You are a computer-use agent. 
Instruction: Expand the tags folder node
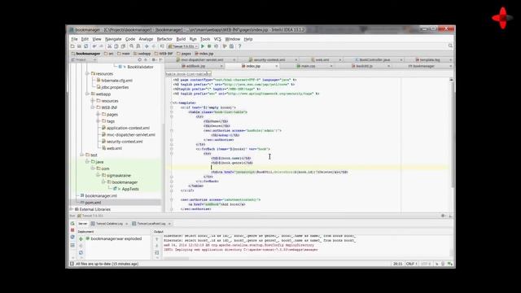[99, 121]
